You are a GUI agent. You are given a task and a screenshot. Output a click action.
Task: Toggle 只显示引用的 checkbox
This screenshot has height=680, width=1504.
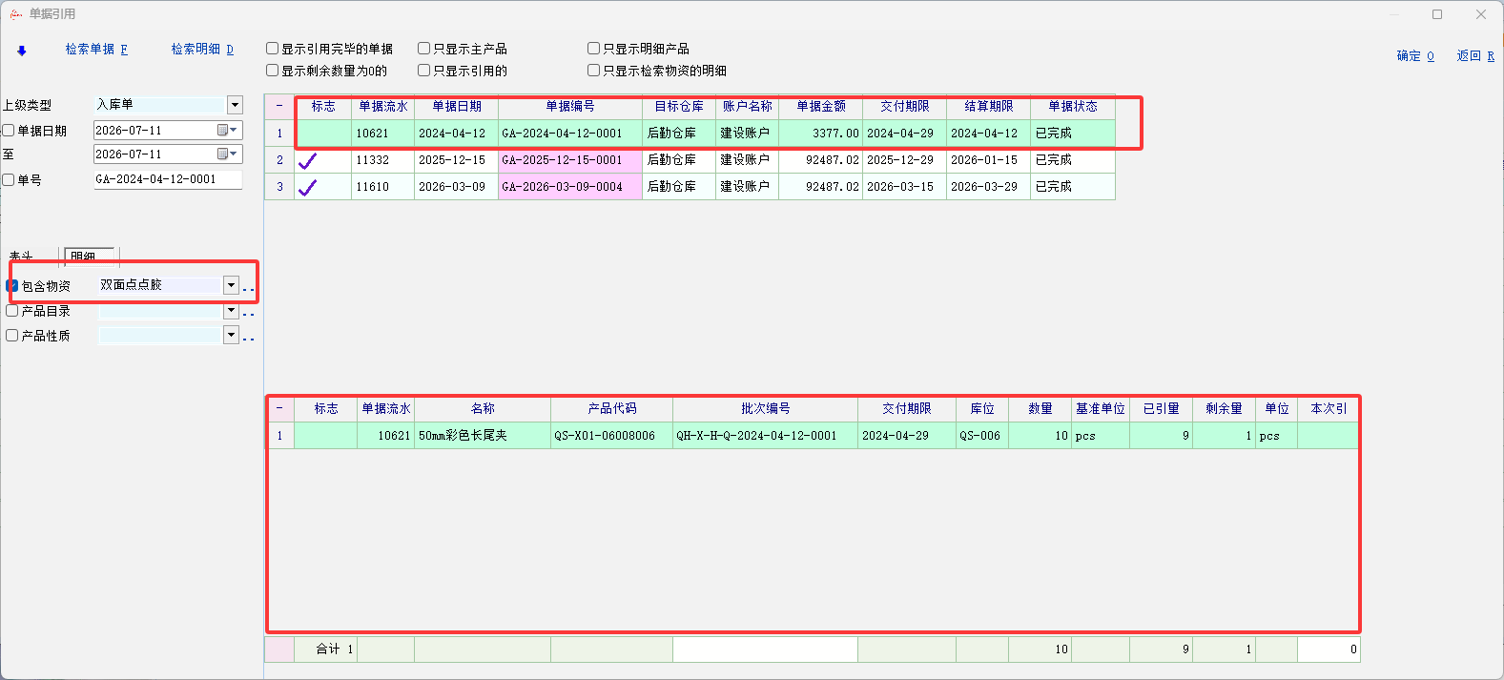pos(424,71)
